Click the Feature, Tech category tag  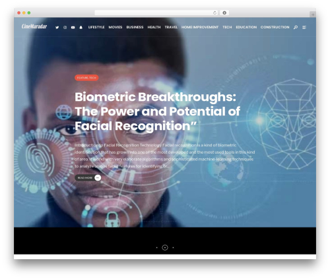coord(86,78)
